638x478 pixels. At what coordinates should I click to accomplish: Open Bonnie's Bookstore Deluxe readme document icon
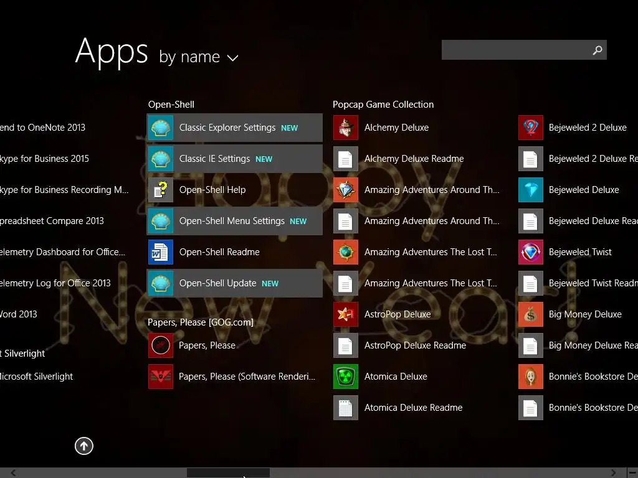(531, 408)
